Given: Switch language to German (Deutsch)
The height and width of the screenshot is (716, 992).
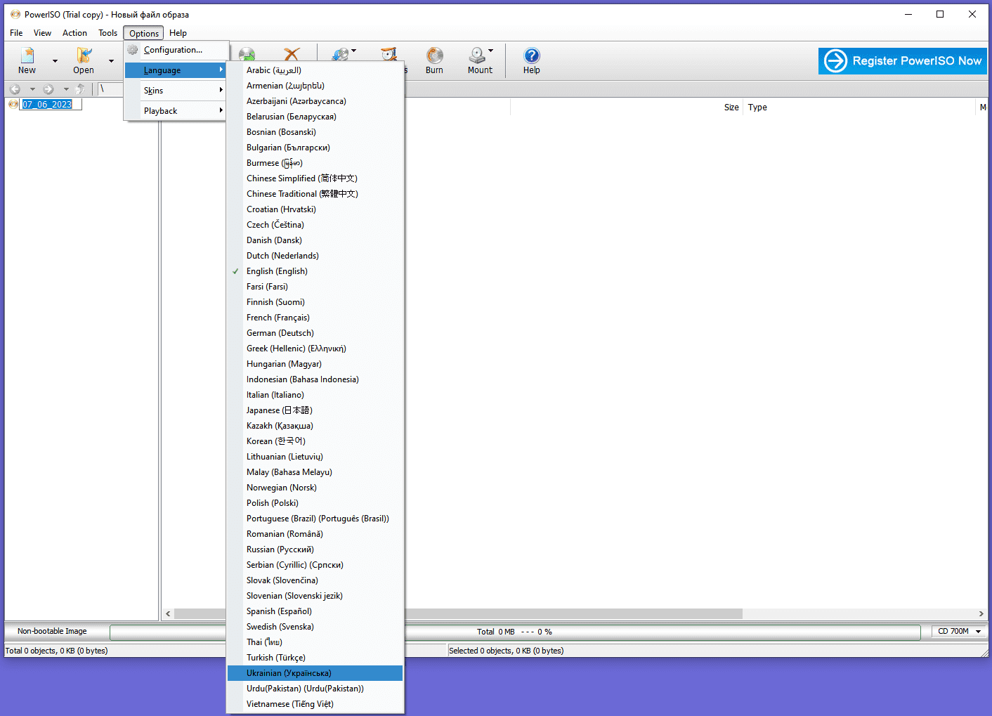Looking at the screenshot, I should tap(315, 333).
